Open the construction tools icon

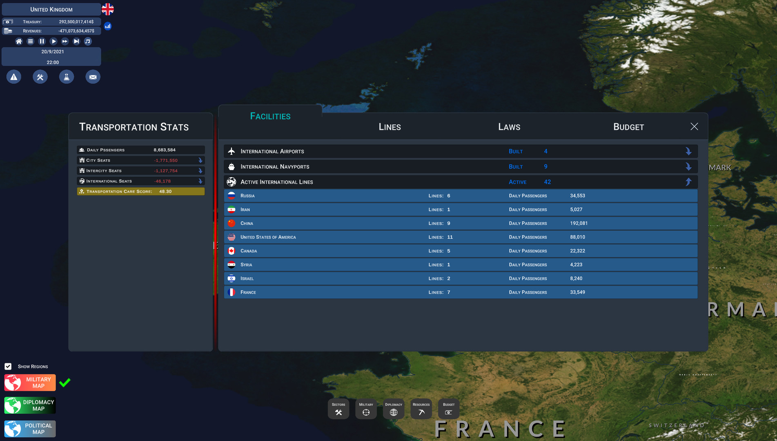click(x=40, y=77)
